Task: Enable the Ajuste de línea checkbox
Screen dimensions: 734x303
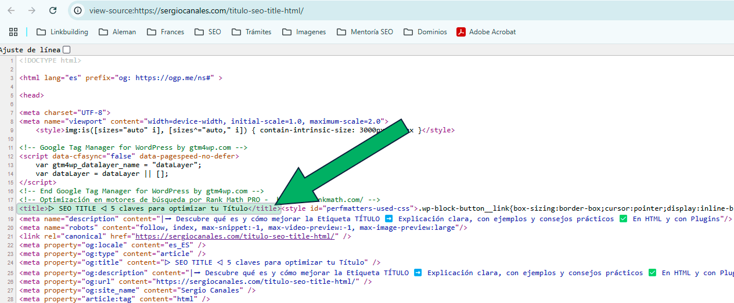Action: (66, 50)
